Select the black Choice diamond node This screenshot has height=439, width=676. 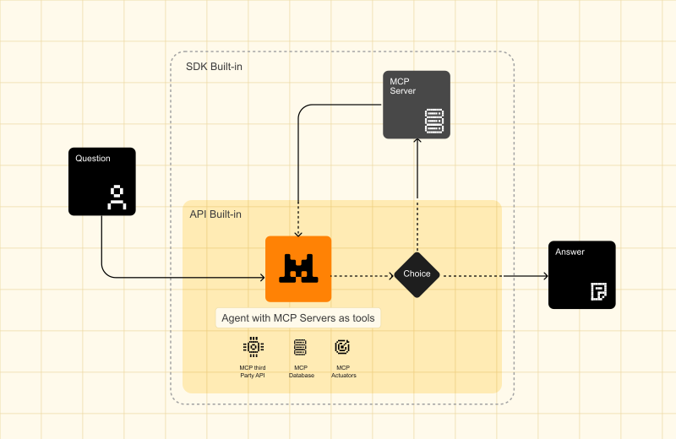[x=417, y=274]
